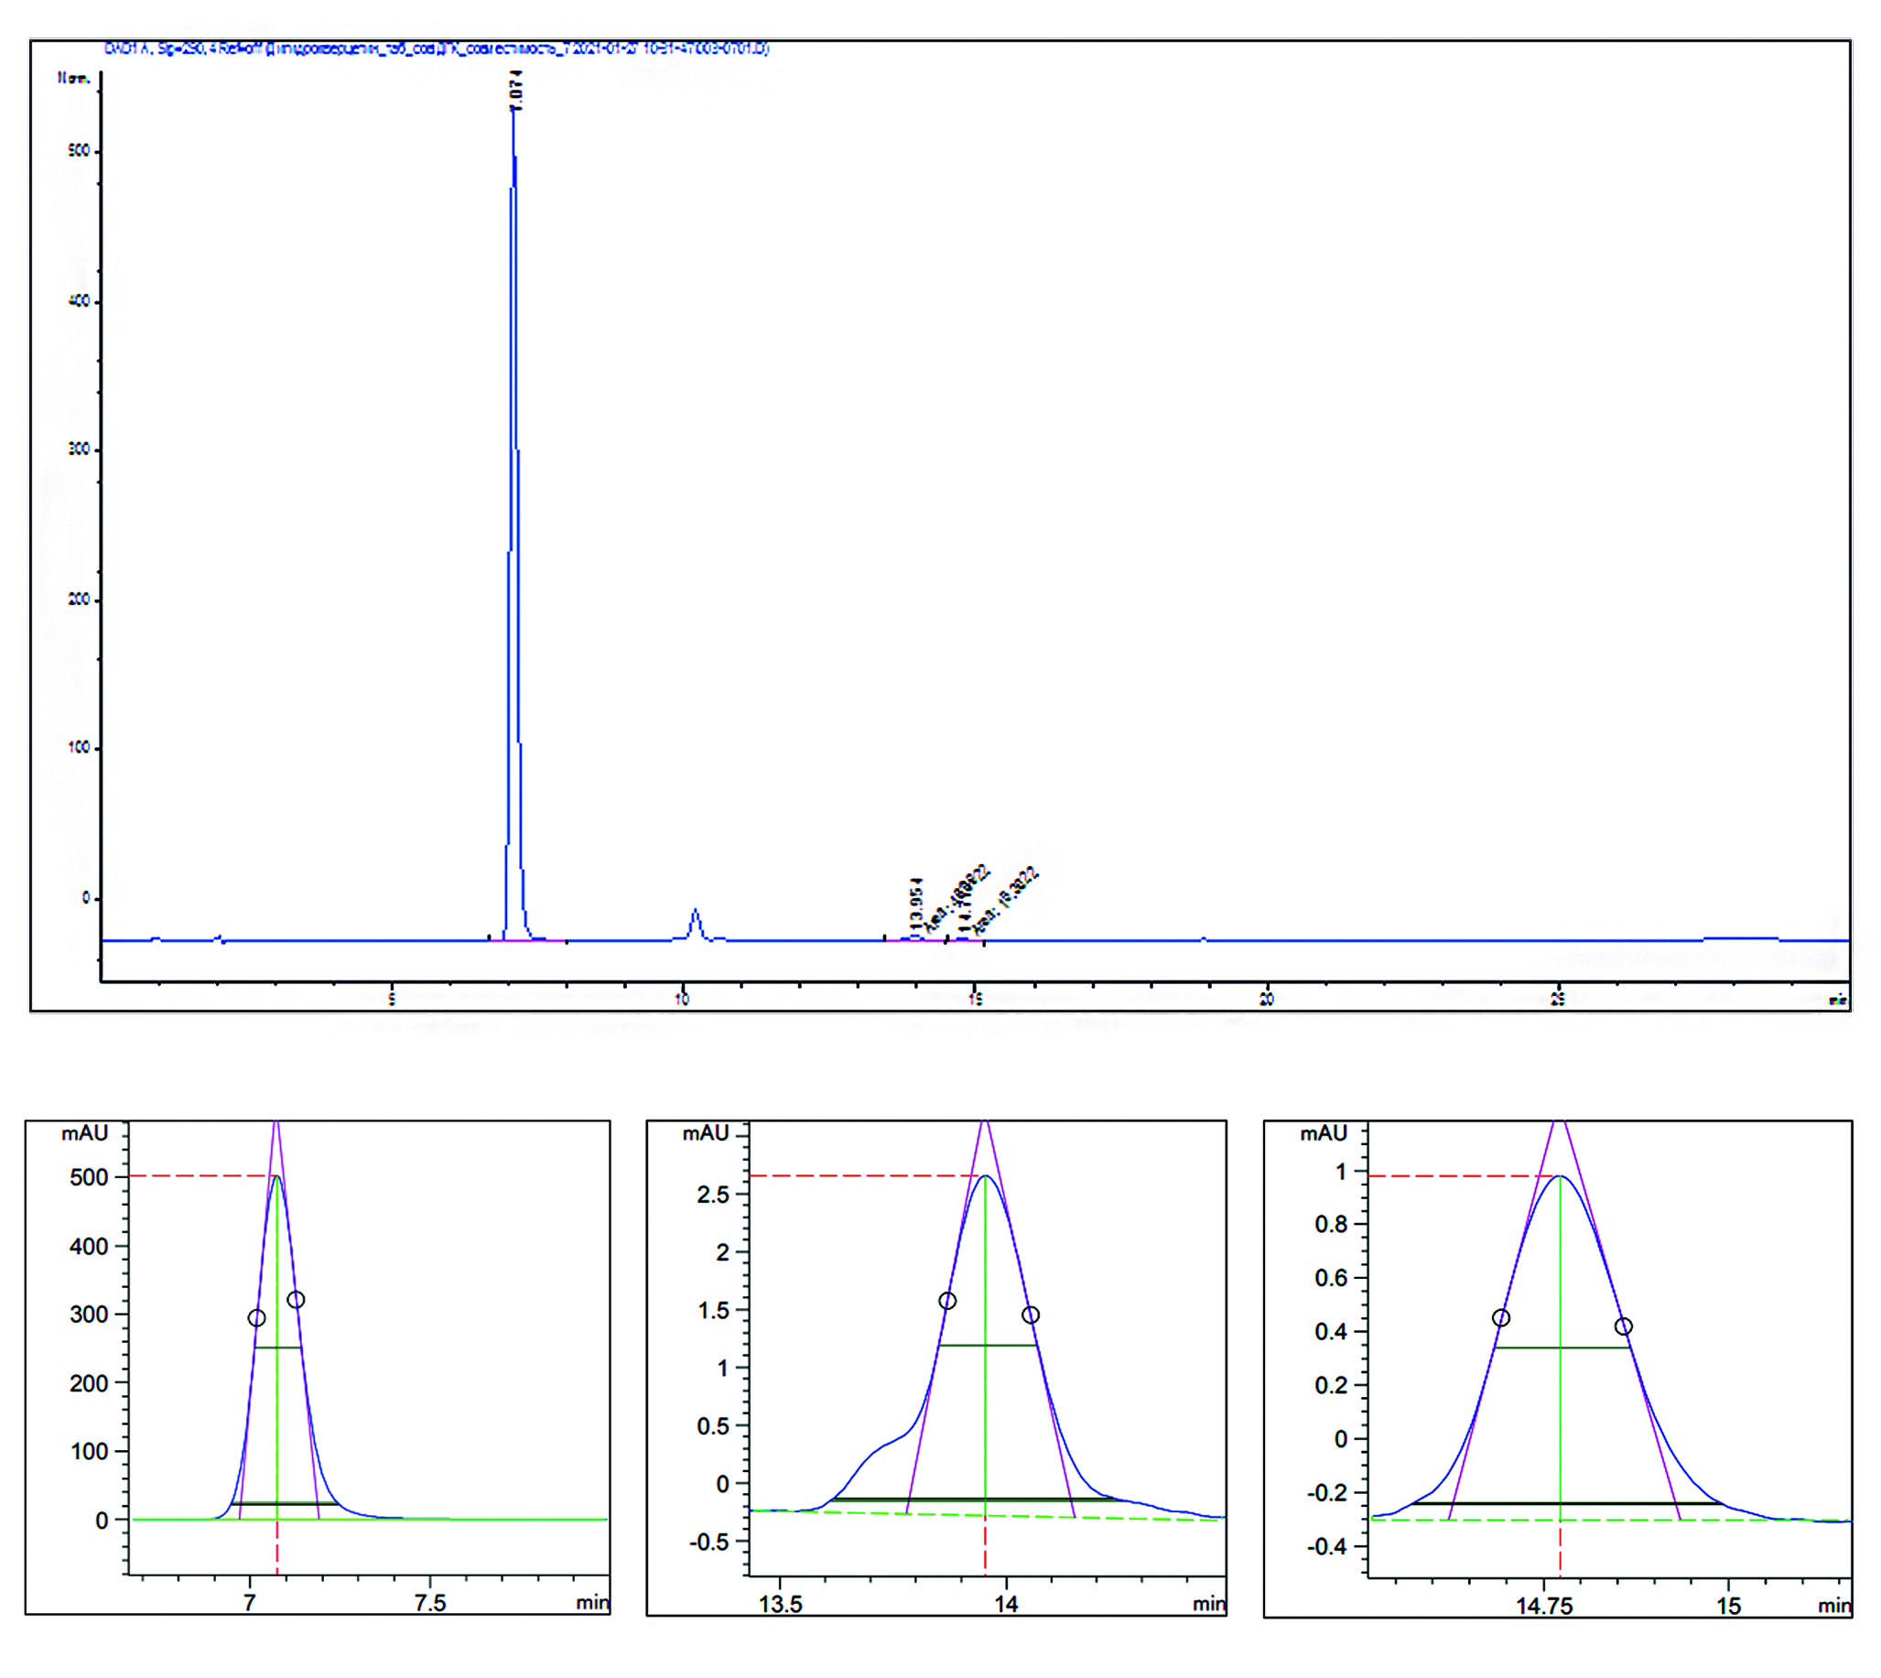
Task: Click the 13.954 peak label
Action: point(915,902)
